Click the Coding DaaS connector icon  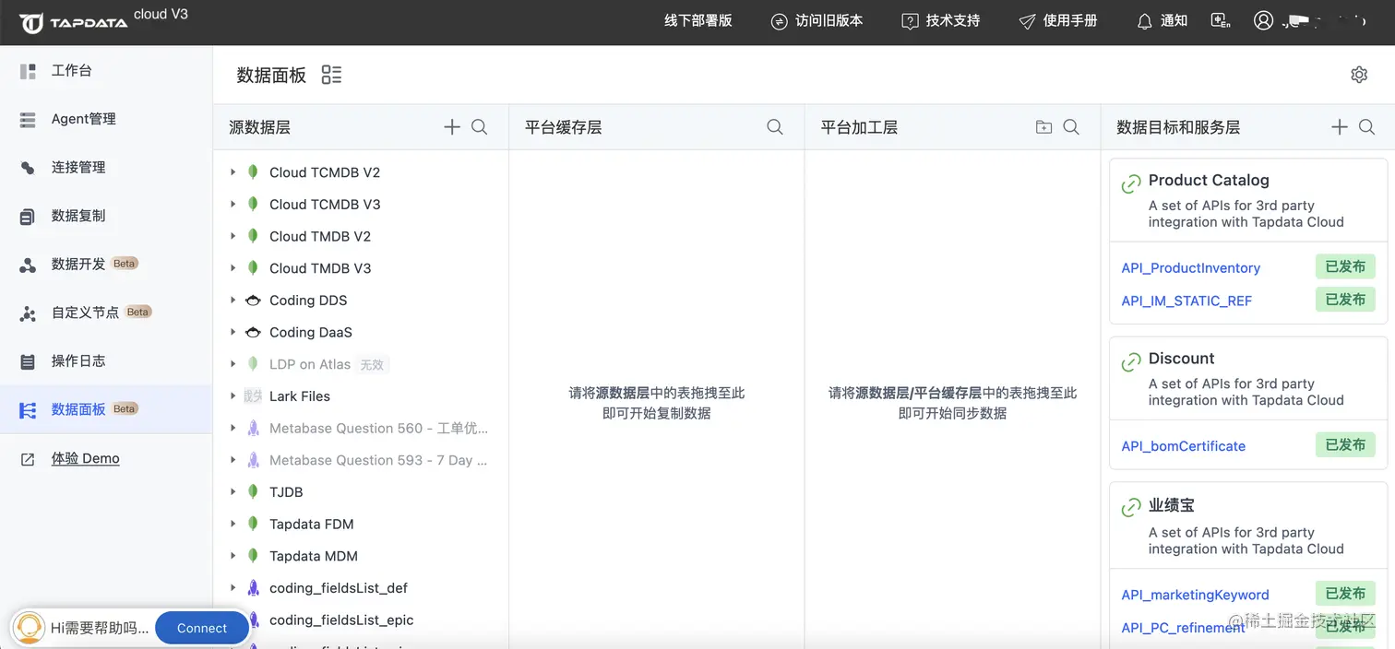click(x=253, y=332)
